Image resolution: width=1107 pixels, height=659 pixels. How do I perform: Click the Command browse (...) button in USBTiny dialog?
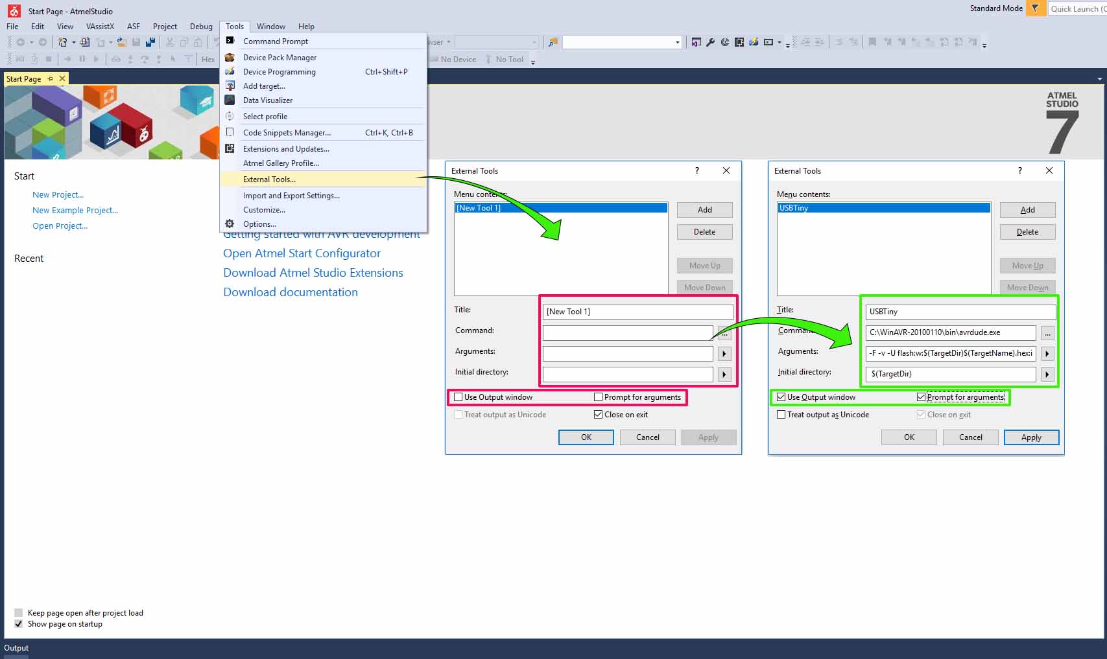coord(1047,333)
